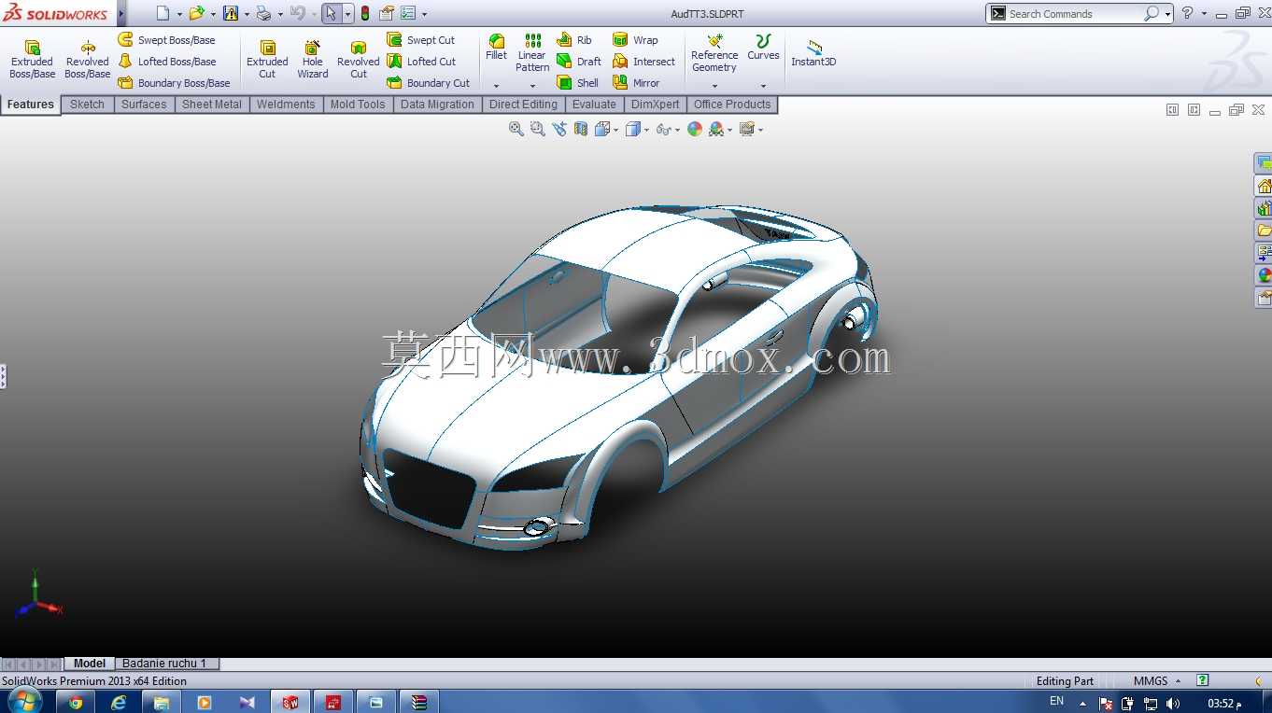Click the Previous View icon
This screenshot has width=1272, height=713.
pos(559,130)
